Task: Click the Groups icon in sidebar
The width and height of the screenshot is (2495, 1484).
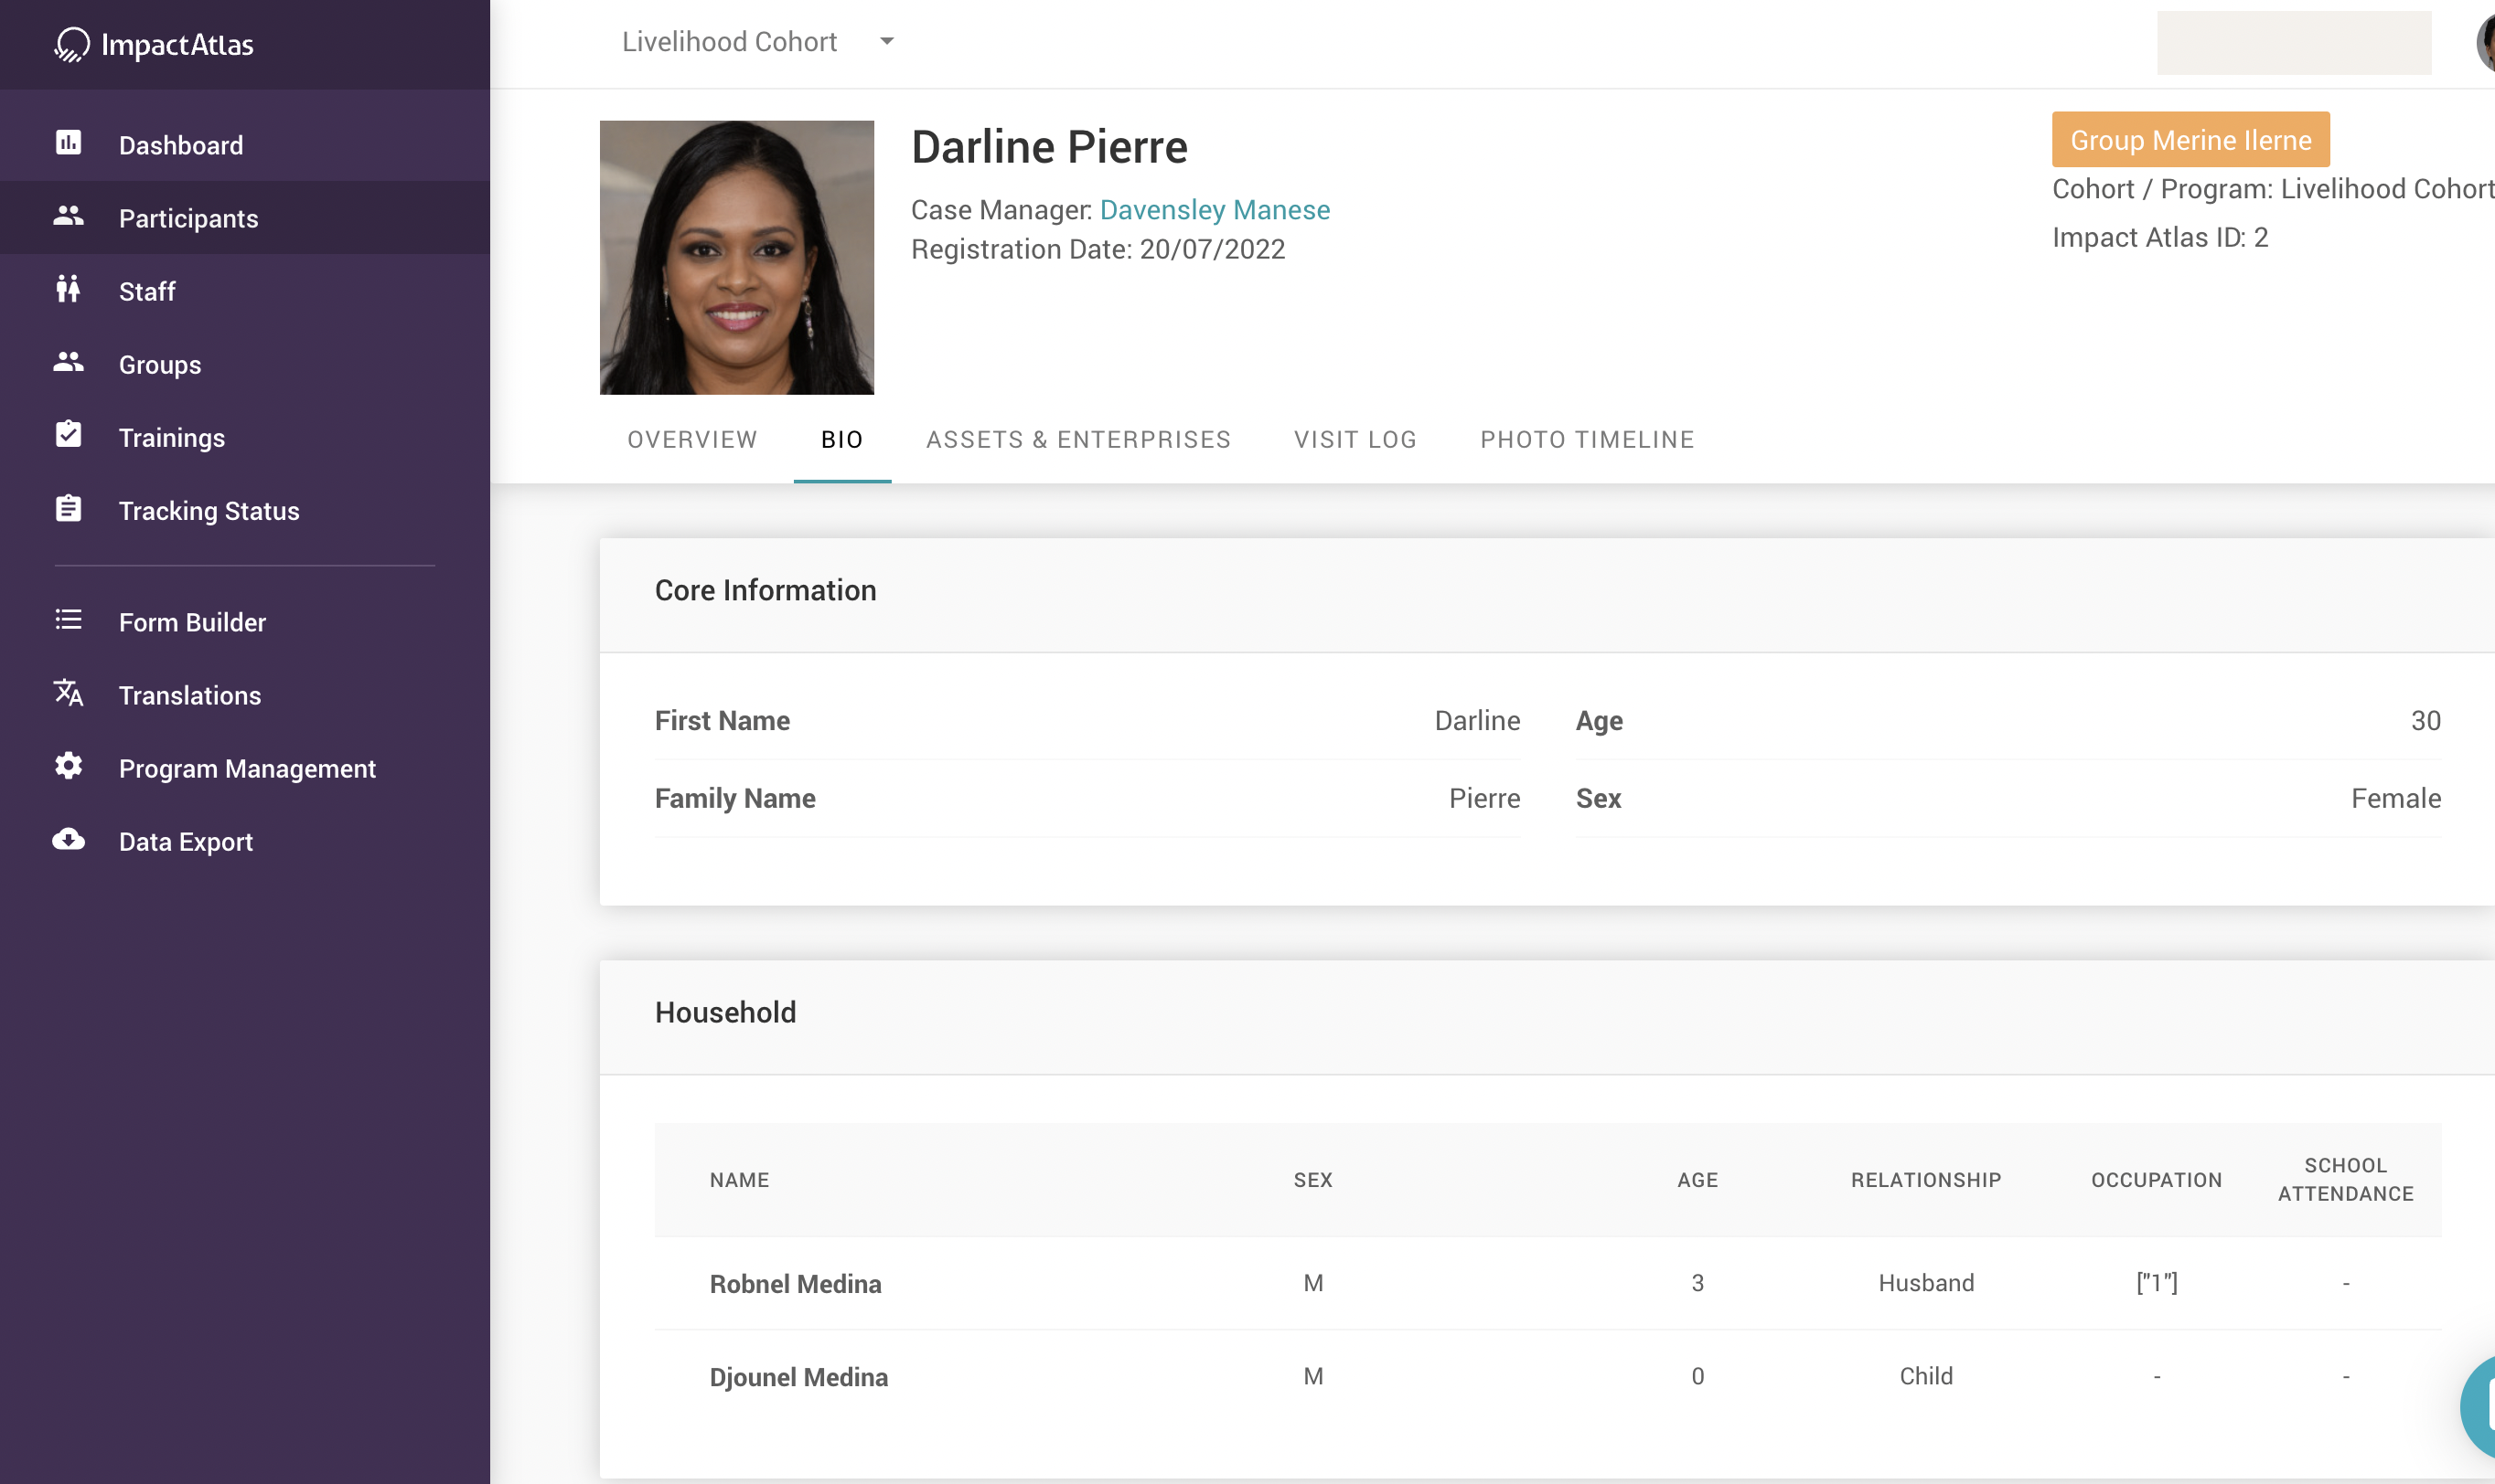Action: pos(68,363)
